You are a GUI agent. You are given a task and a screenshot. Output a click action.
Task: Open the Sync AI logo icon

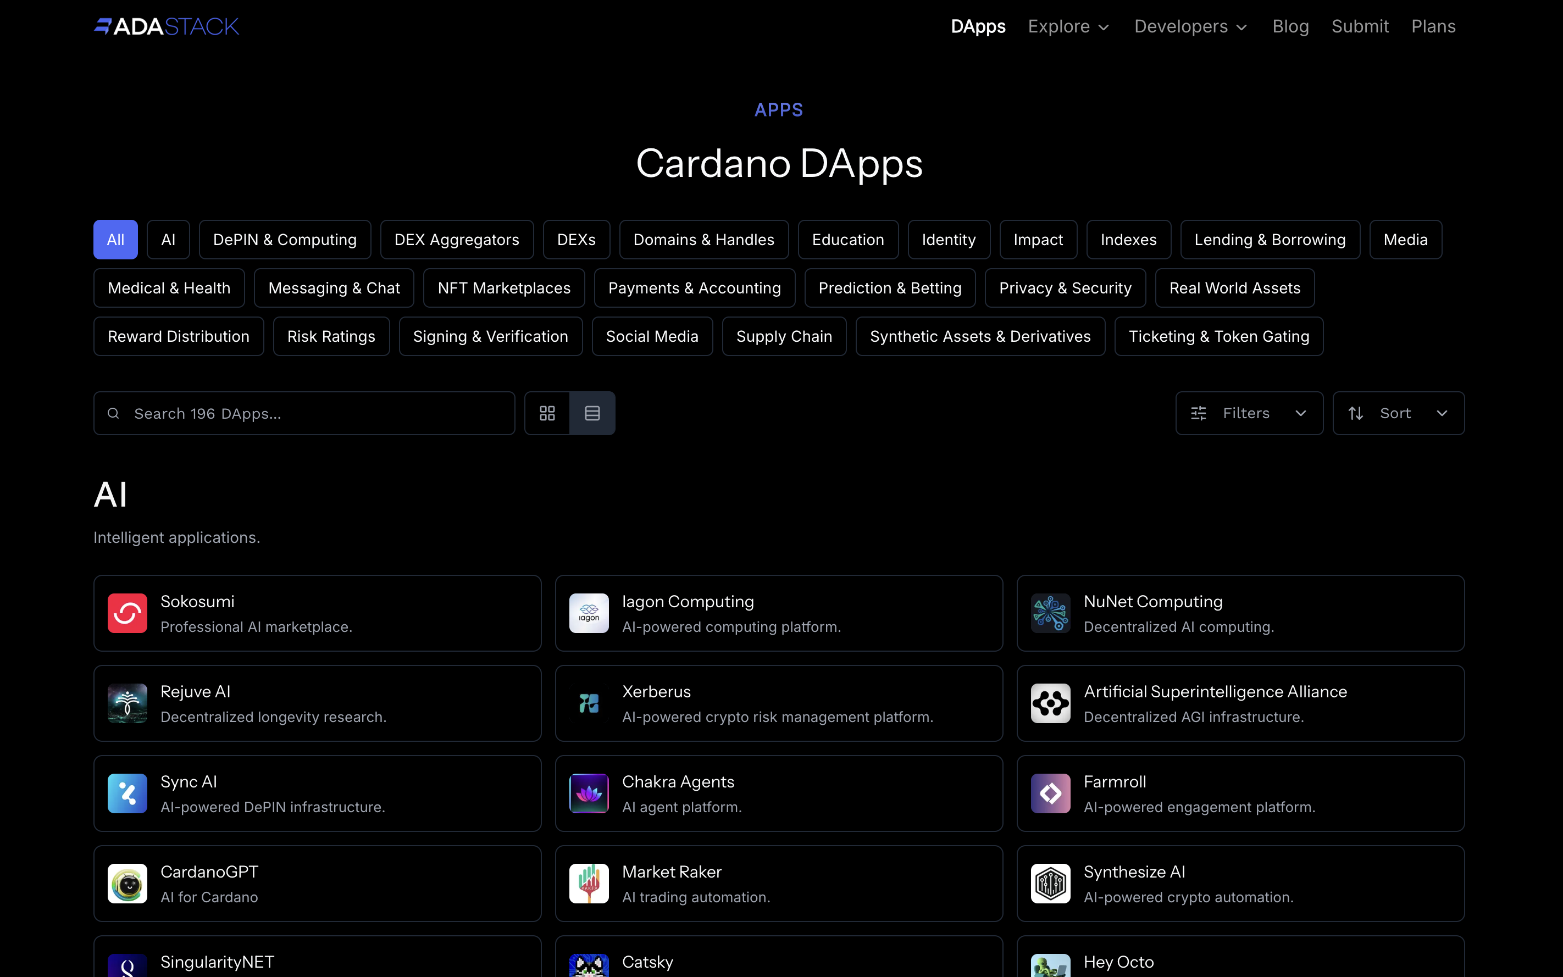coord(128,793)
